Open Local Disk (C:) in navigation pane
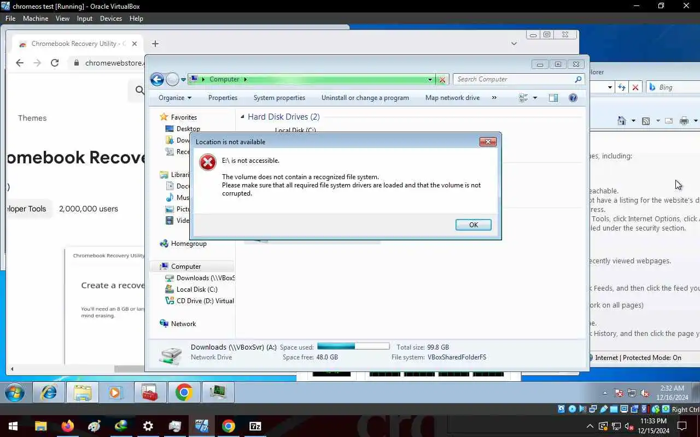The image size is (700, 437). pos(191,290)
